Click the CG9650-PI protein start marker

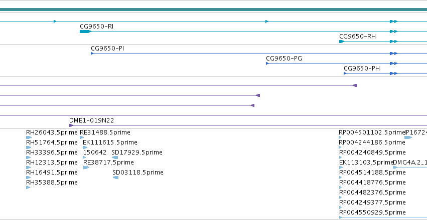click(92, 53)
